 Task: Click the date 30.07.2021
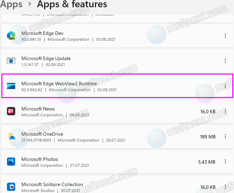(71, 191)
